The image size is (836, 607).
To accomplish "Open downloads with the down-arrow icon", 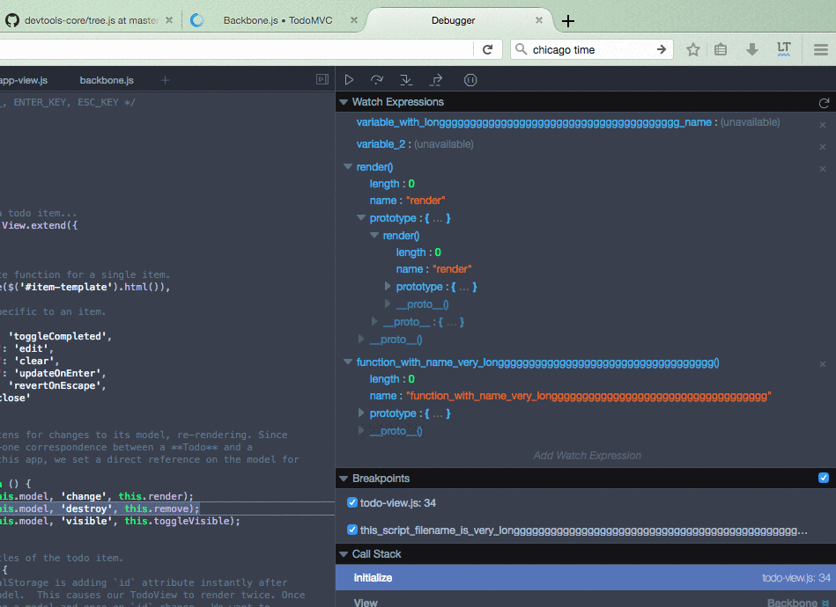I will (x=750, y=48).
